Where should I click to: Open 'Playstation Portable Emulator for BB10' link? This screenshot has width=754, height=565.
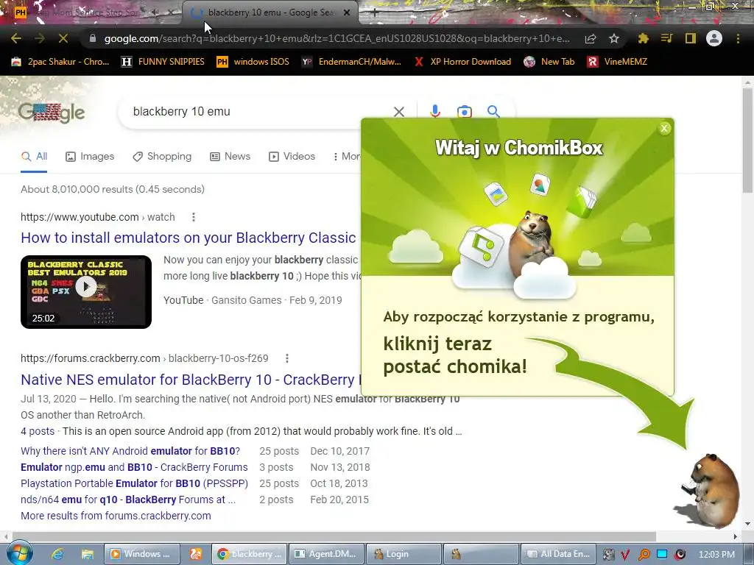[134, 483]
